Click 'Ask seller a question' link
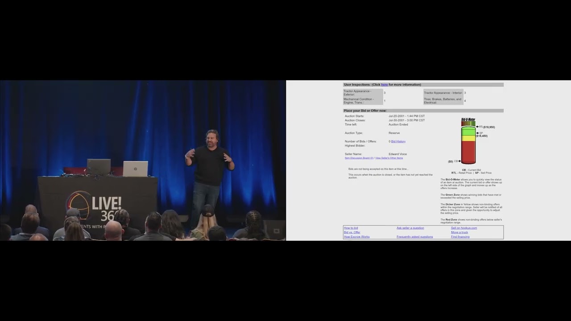This screenshot has height=321, width=571. [410, 228]
